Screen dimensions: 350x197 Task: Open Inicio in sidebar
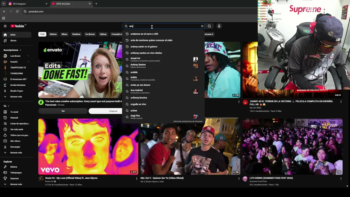point(17,35)
